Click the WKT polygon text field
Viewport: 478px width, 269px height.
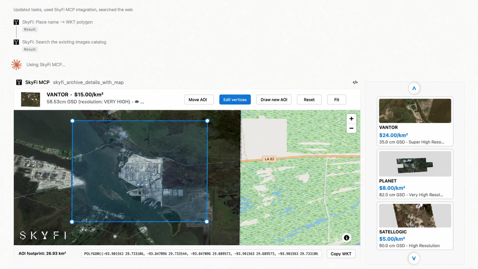(x=202, y=254)
